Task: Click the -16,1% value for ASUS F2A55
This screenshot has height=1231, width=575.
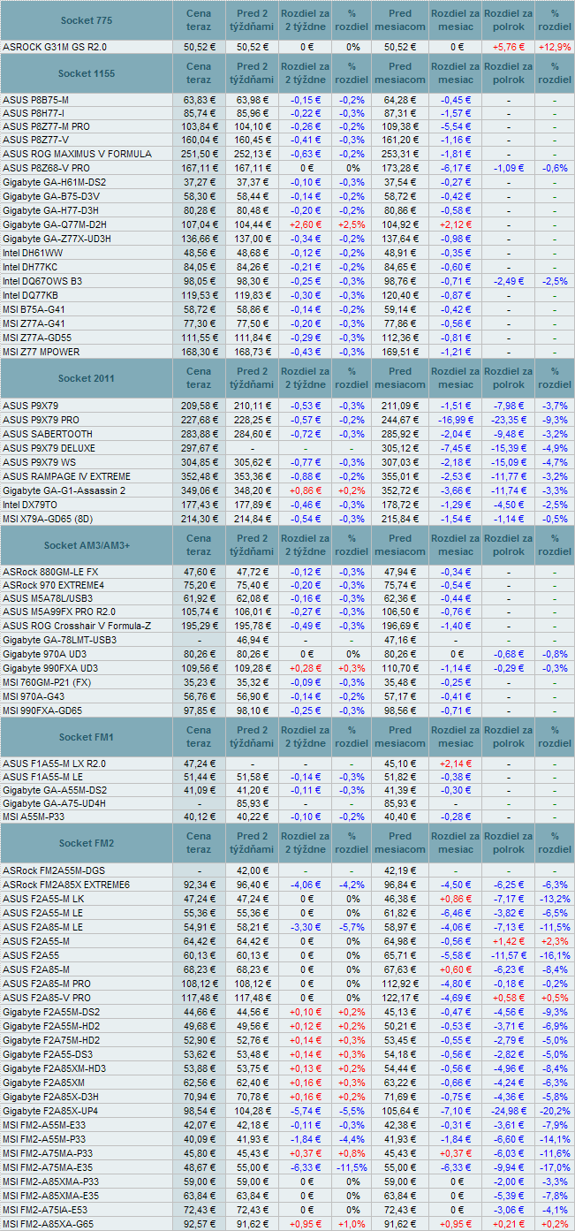Action: pos(555,955)
